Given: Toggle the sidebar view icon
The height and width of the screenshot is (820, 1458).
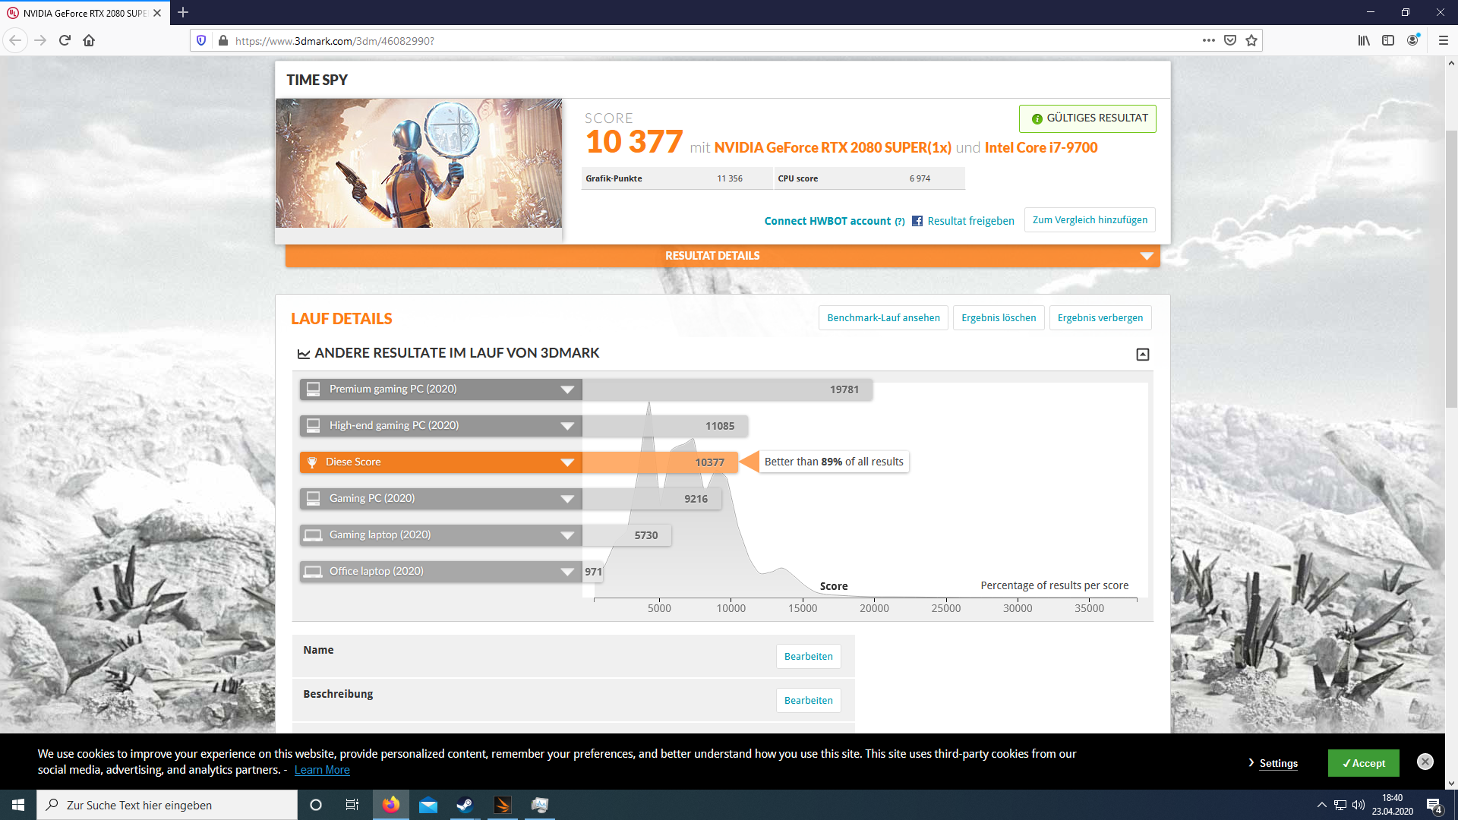Looking at the screenshot, I should coord(1388,40).
